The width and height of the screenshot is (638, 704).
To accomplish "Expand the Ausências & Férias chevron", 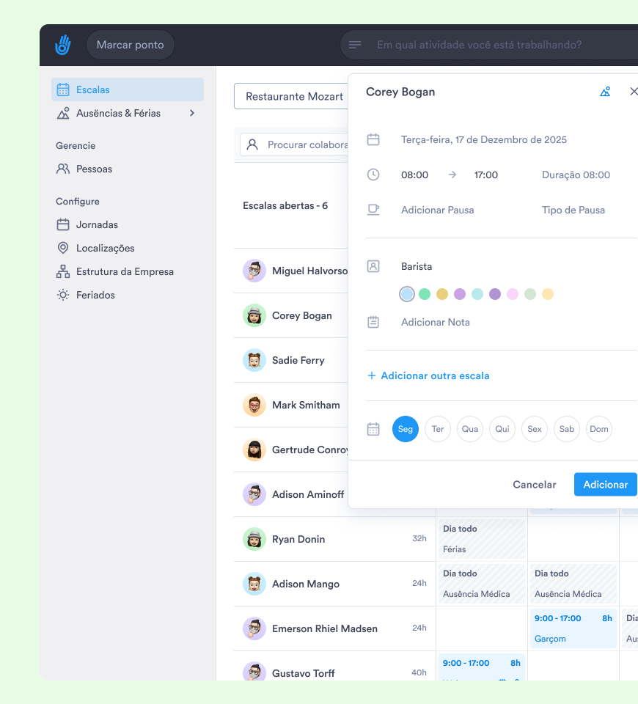I will [192, 113].
